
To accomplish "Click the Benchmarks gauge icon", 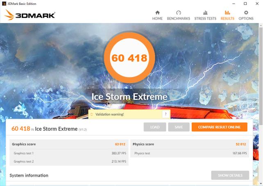I will tap(179, 13).
